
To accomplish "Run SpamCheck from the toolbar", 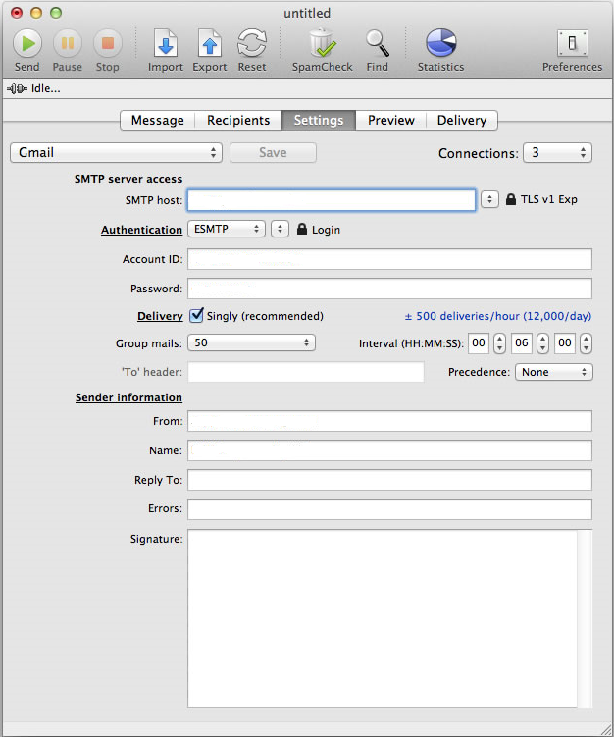I will coord(321,43).
